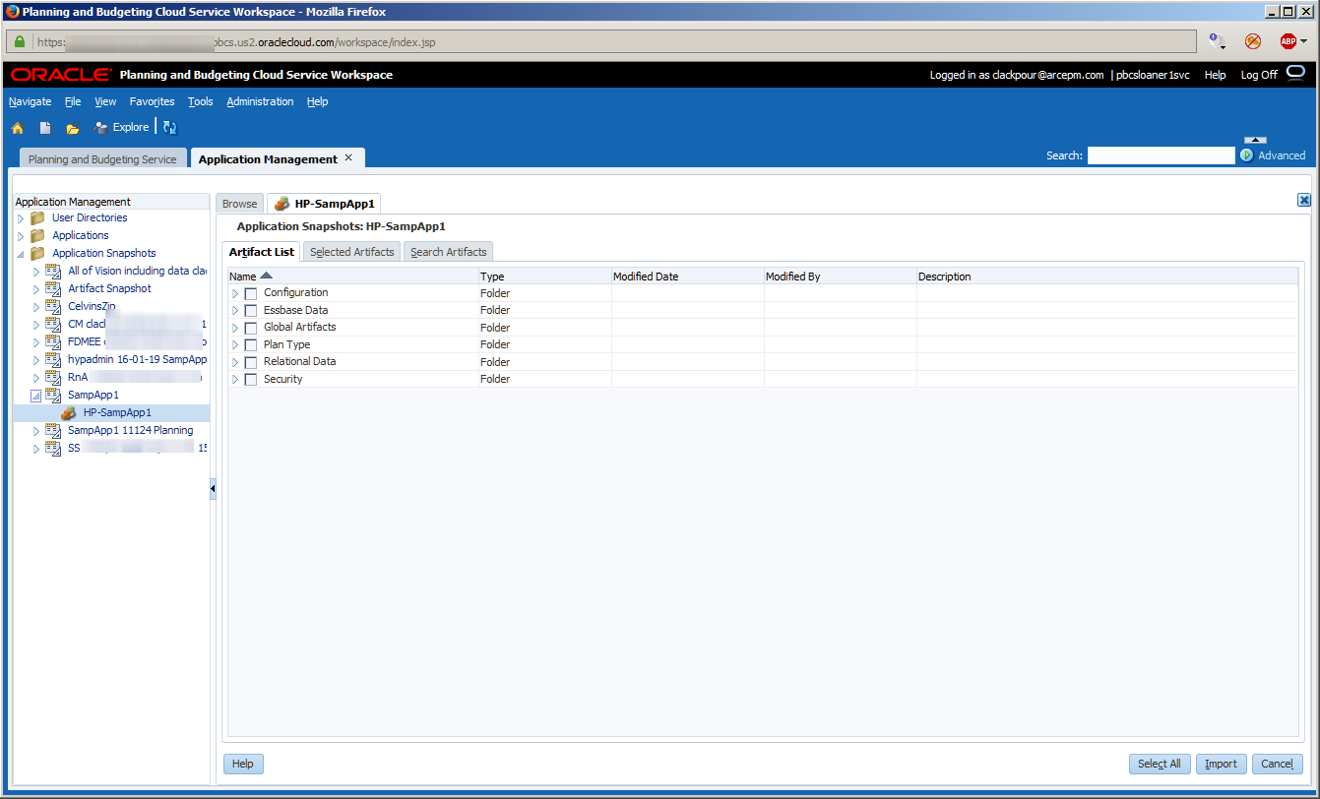
Task: Check the Security artifact checkbox
Action: coord(251,380)
